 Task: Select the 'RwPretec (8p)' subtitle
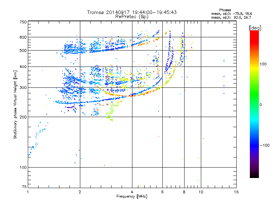[132, 17]
